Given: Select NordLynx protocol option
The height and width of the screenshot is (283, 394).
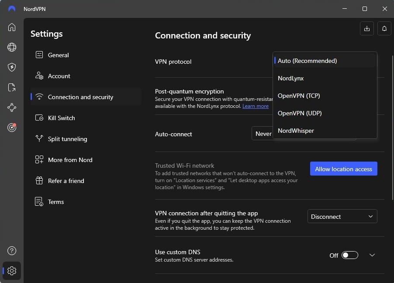Looking at the screenshot, I should [325, 79].
